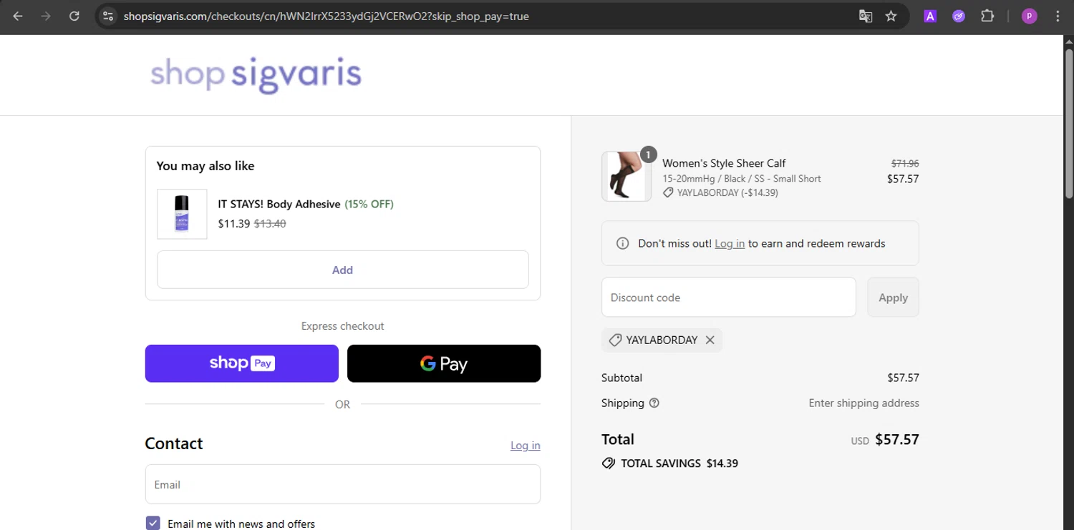The width and height of the screenshot is (1074, 530).
Task: Click the Total Savings tag icon
Action: 609,463
